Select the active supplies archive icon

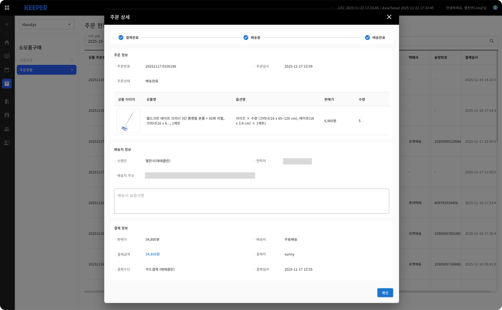point(7,84)
